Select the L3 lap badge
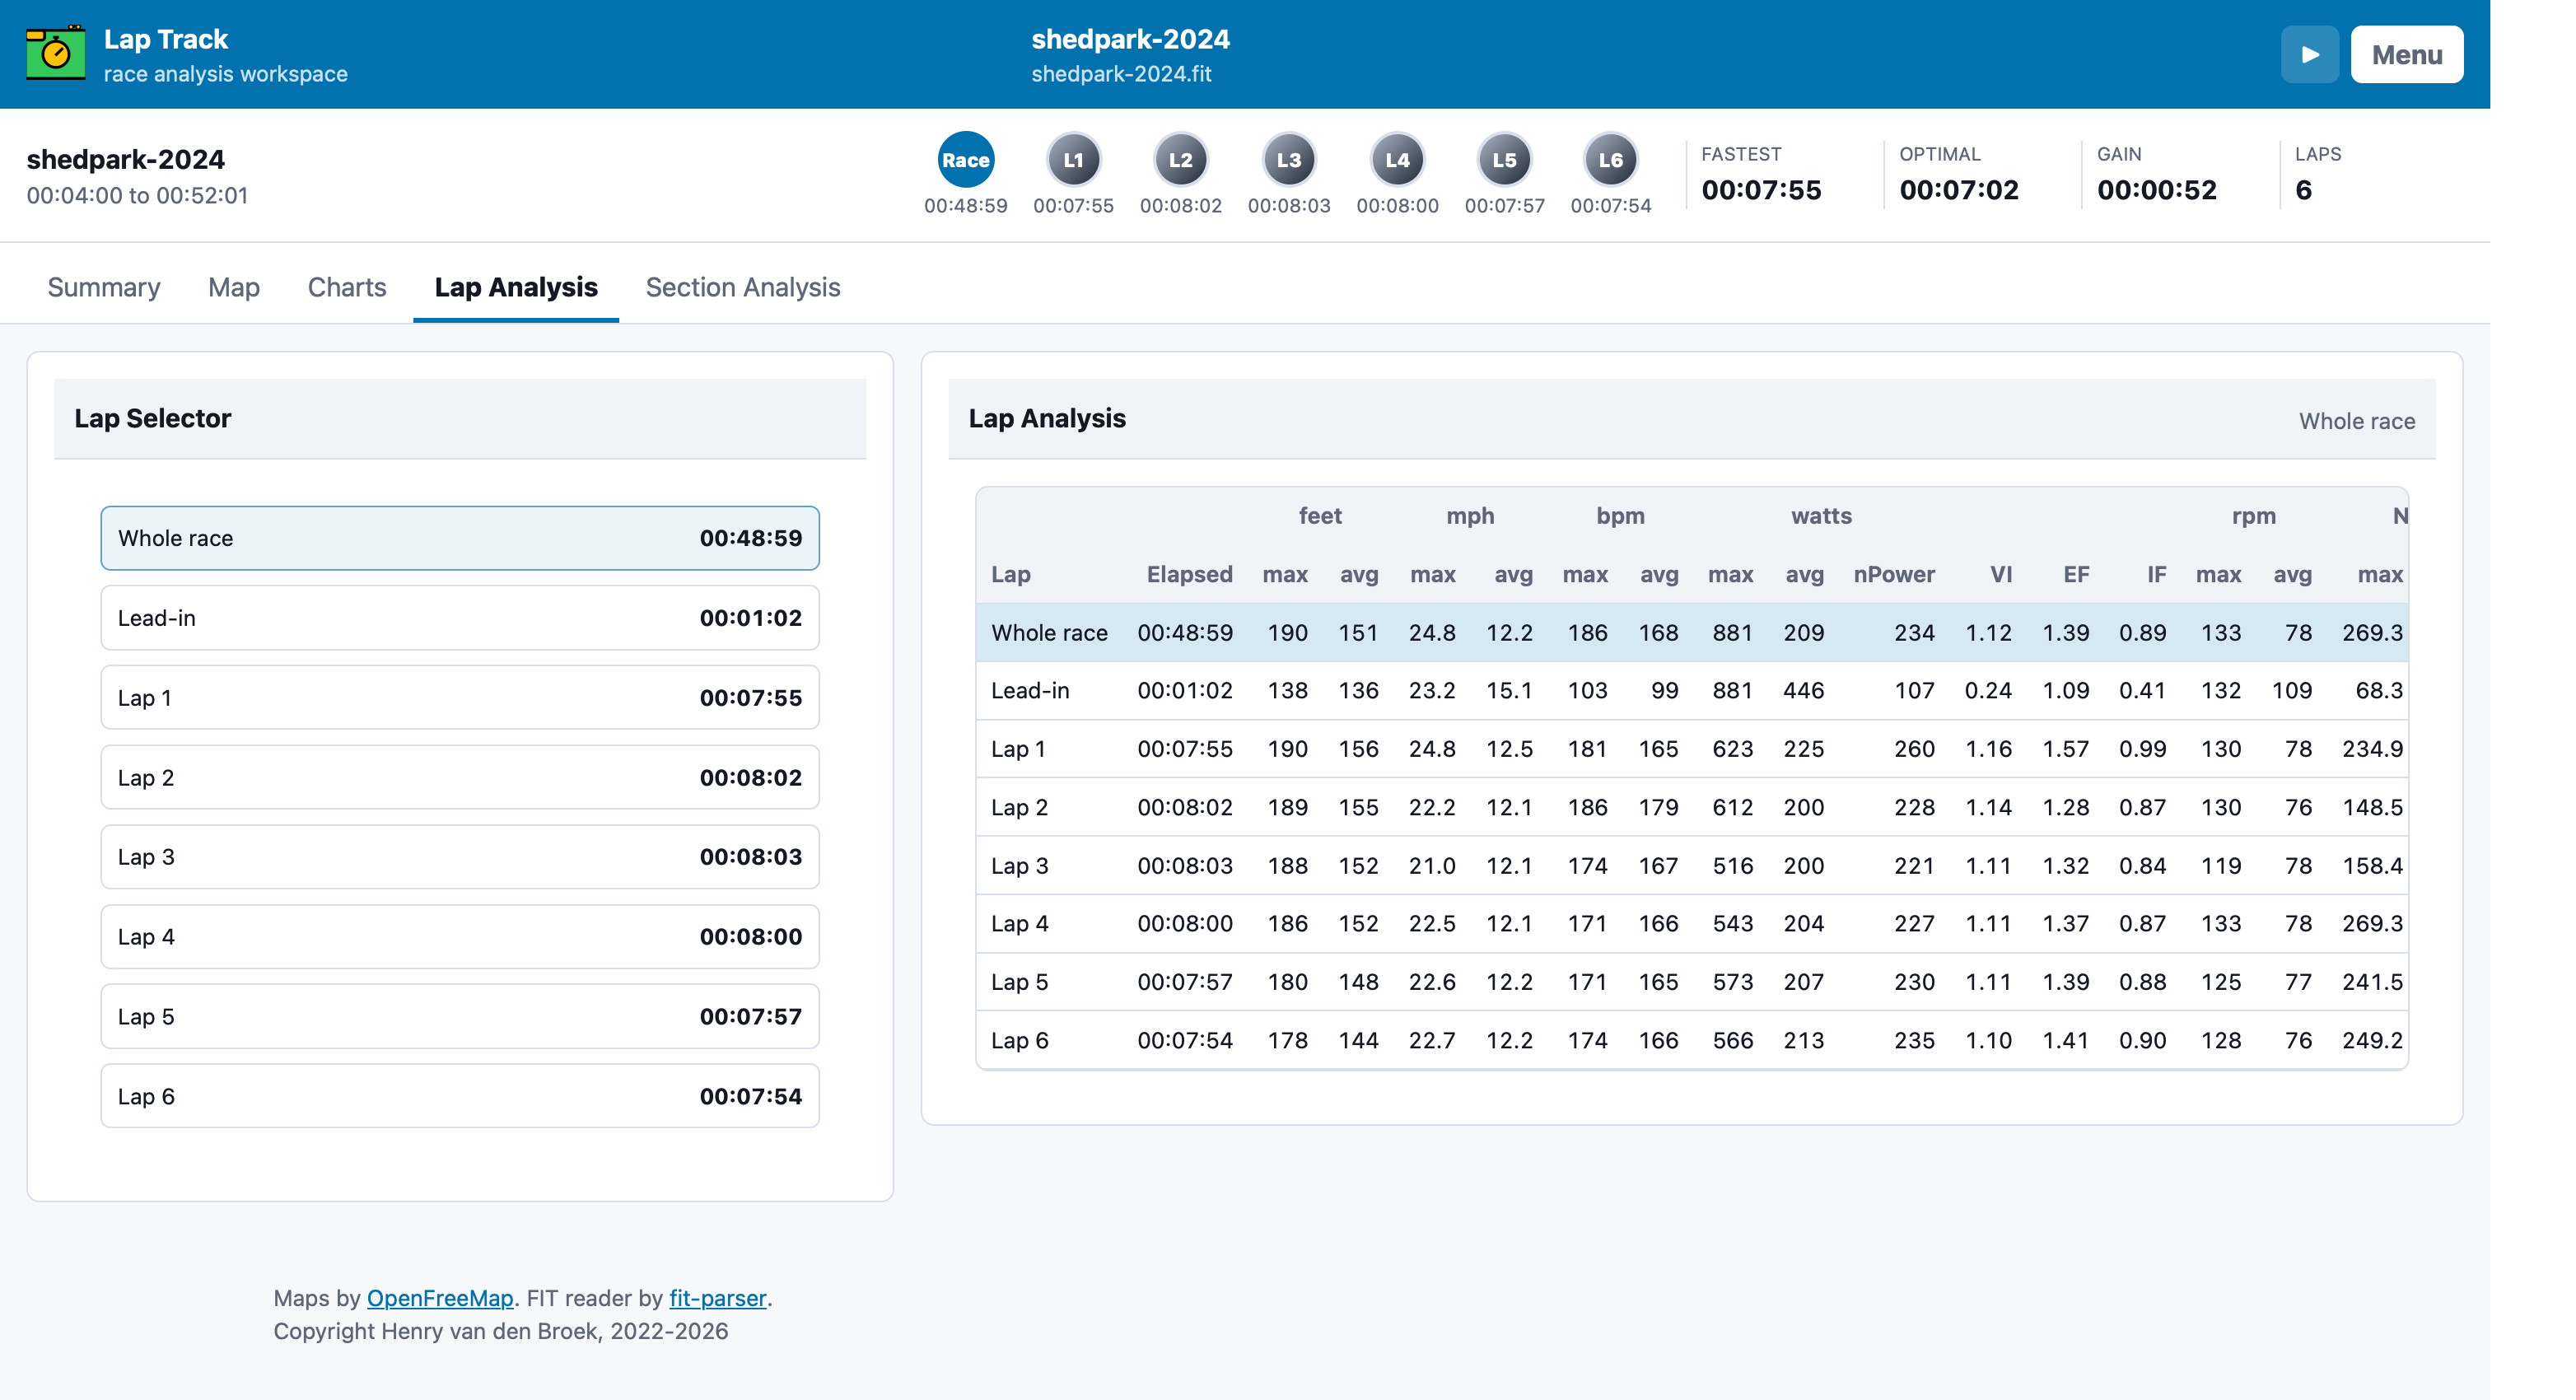Screen dimensions: 2576x1400 tap(1289, 160)
